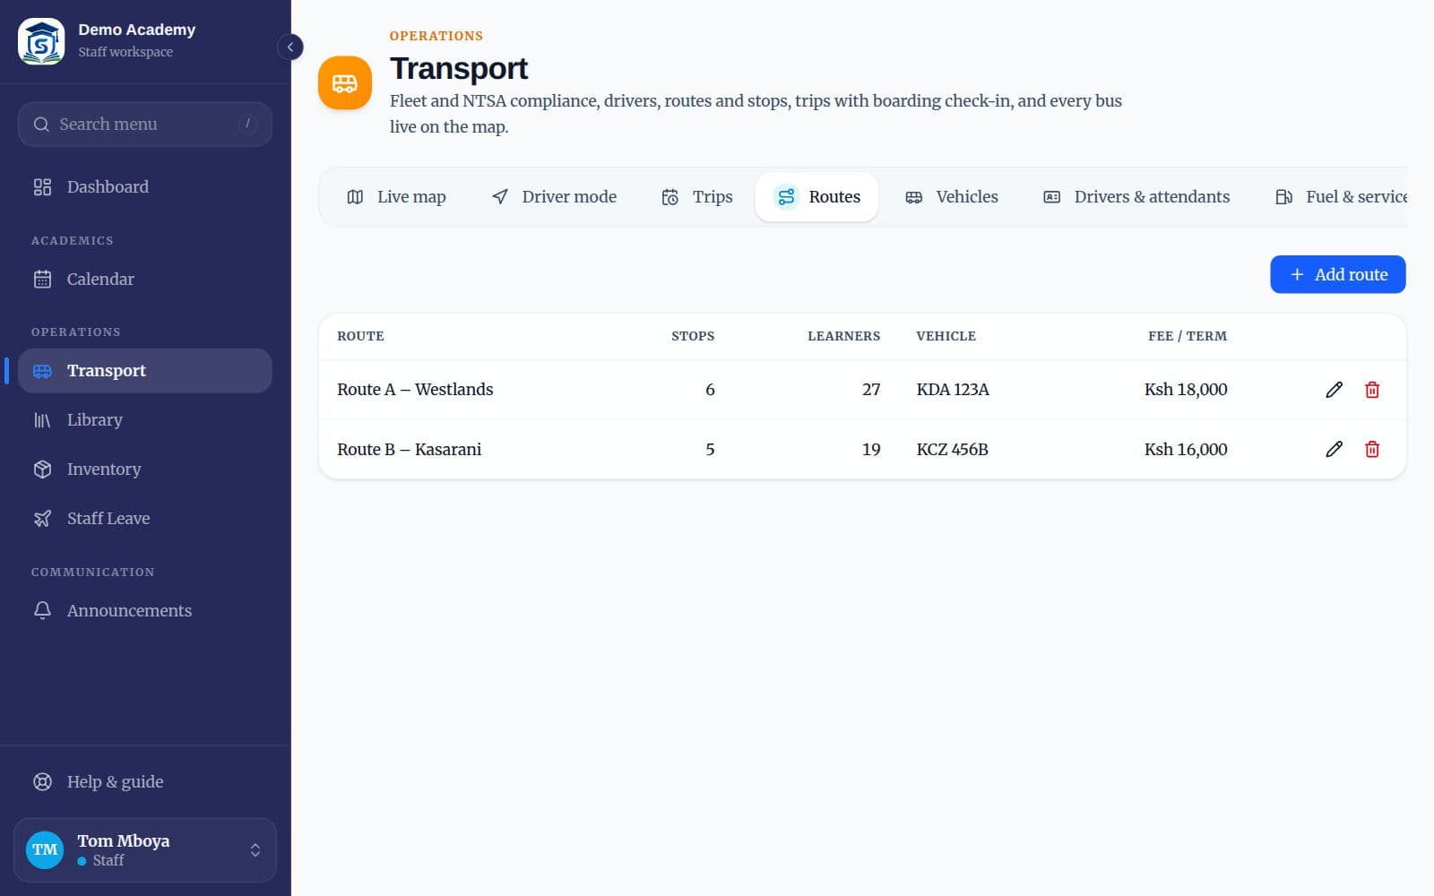
Task: Delete Route B – Kasarani with trash icon
Action: pos(1371,449)
